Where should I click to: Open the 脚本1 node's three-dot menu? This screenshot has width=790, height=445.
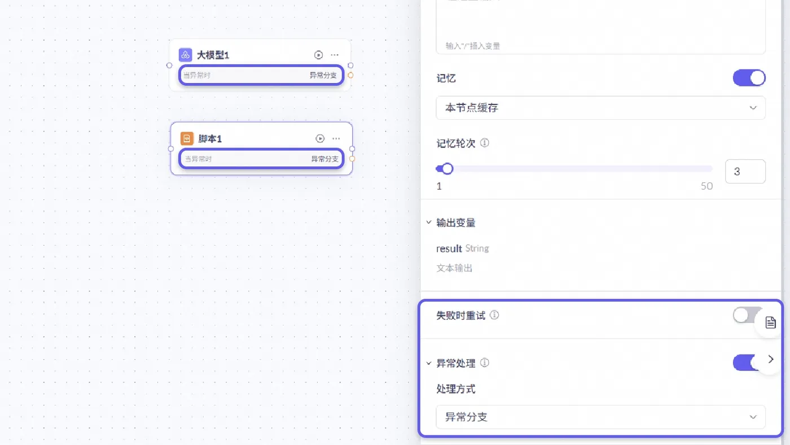tap(336, 138)
